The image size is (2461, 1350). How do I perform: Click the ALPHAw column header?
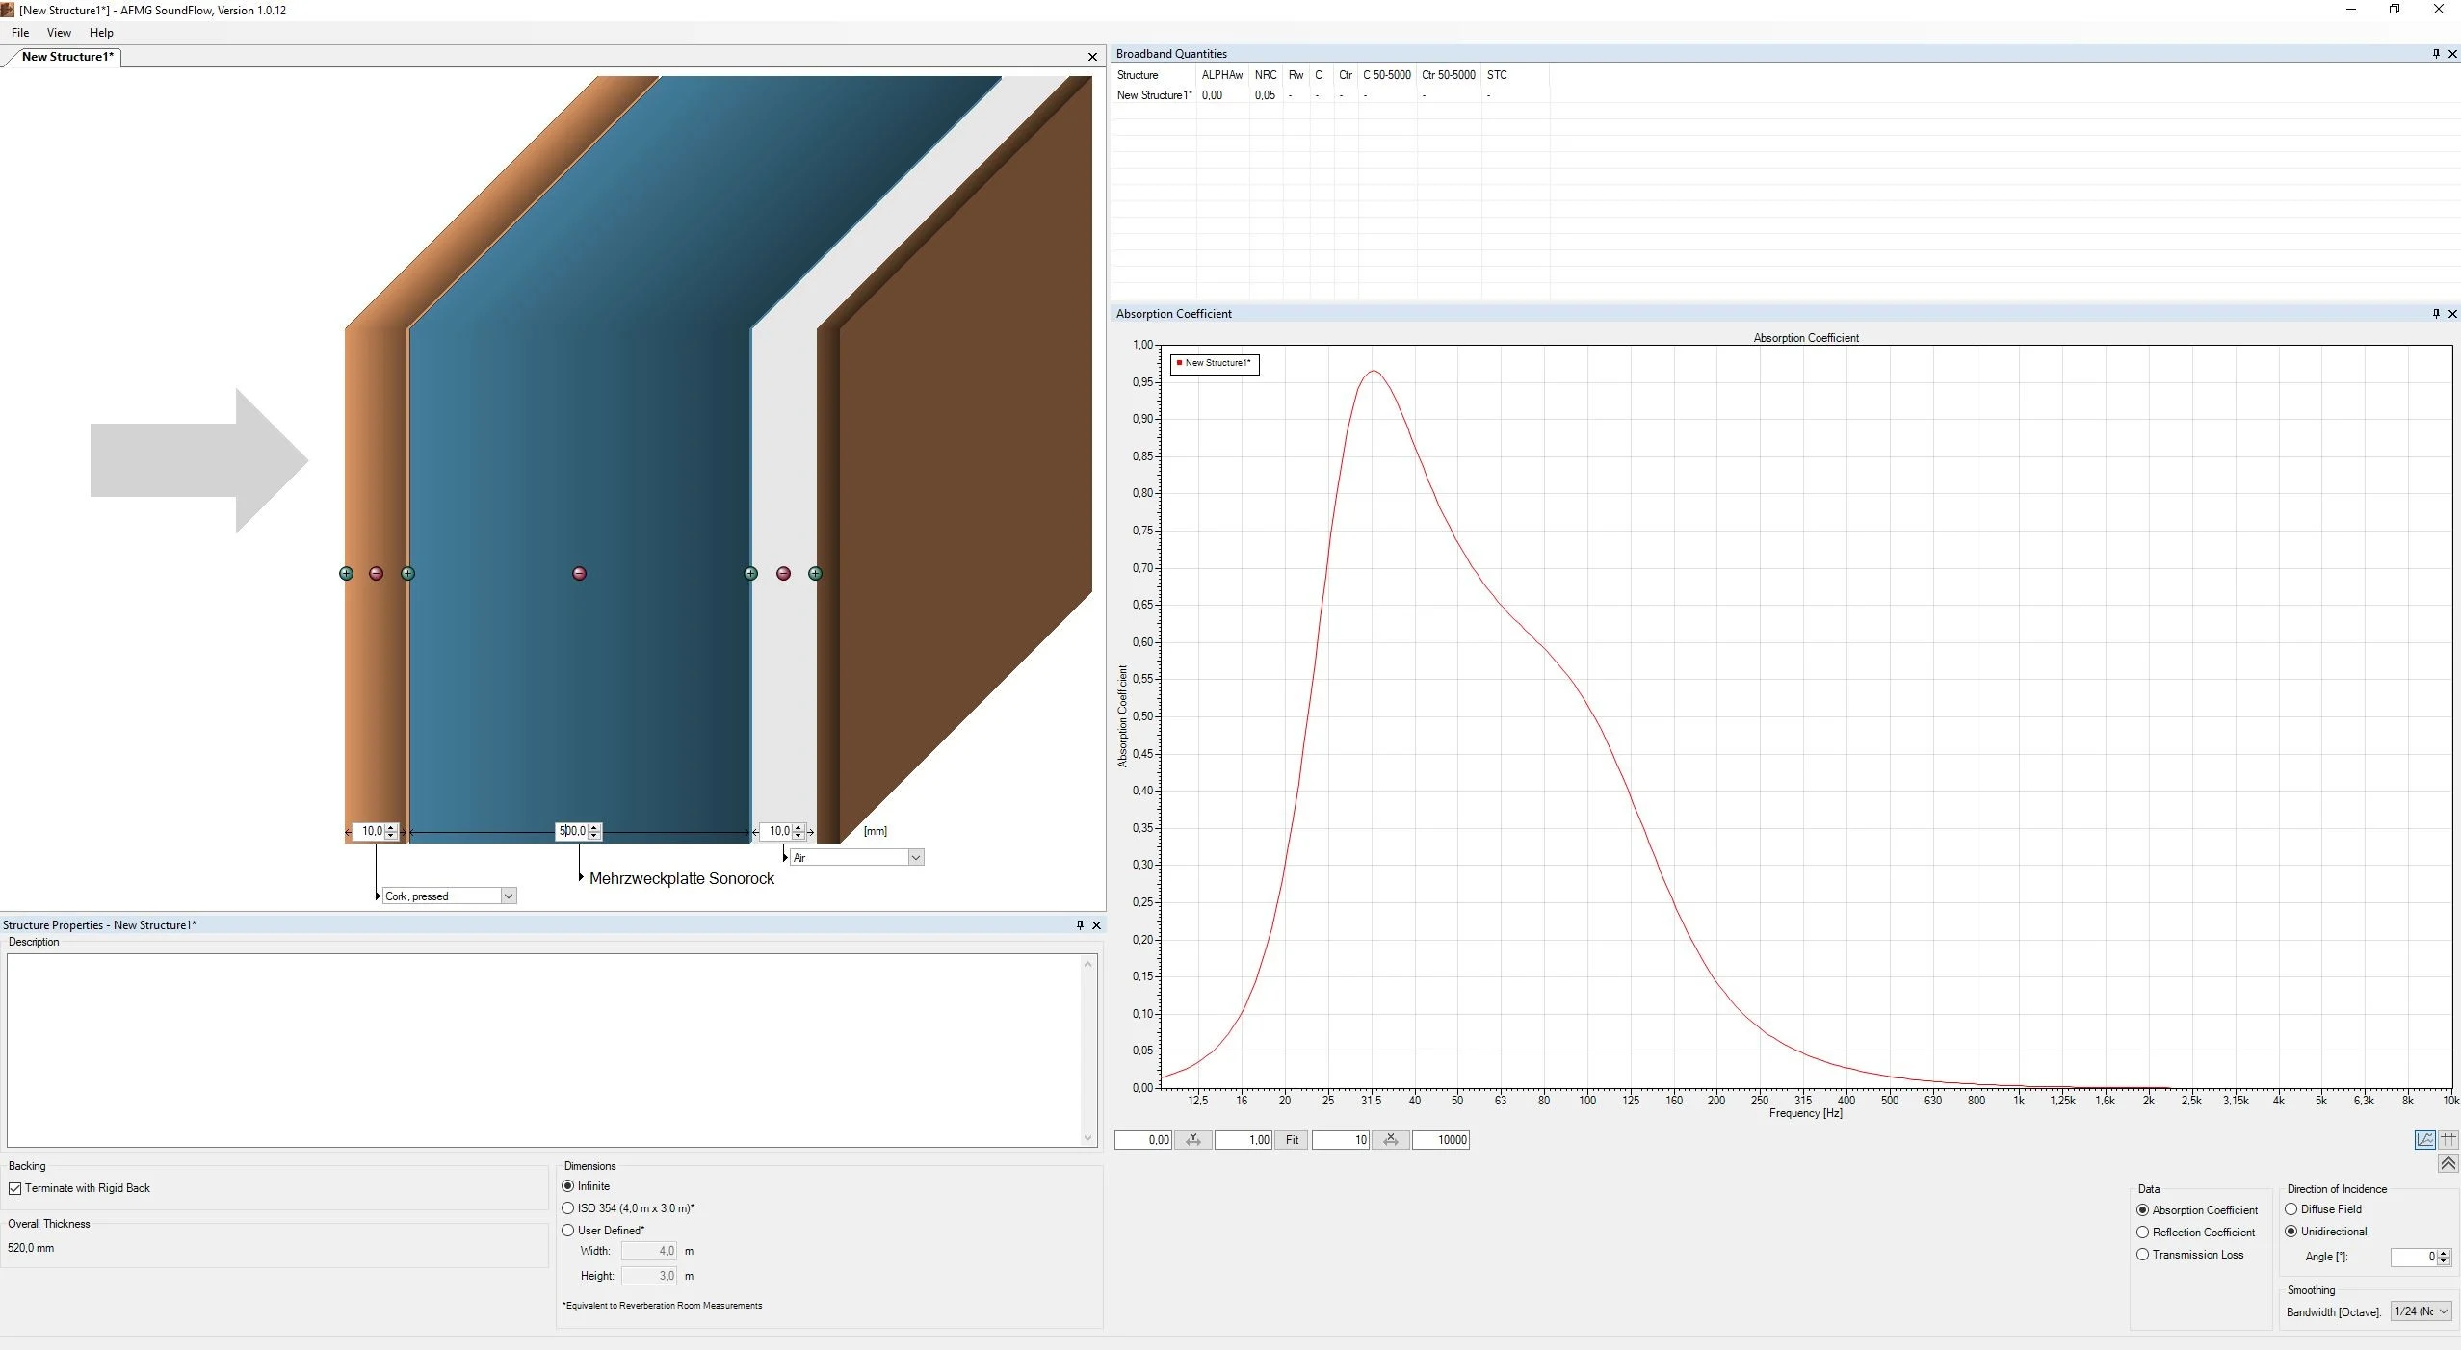[x=1222, y=75]
